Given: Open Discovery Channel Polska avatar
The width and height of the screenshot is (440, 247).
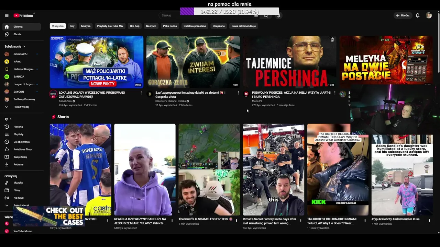Looking at the screenshot, I should [150, 94].
